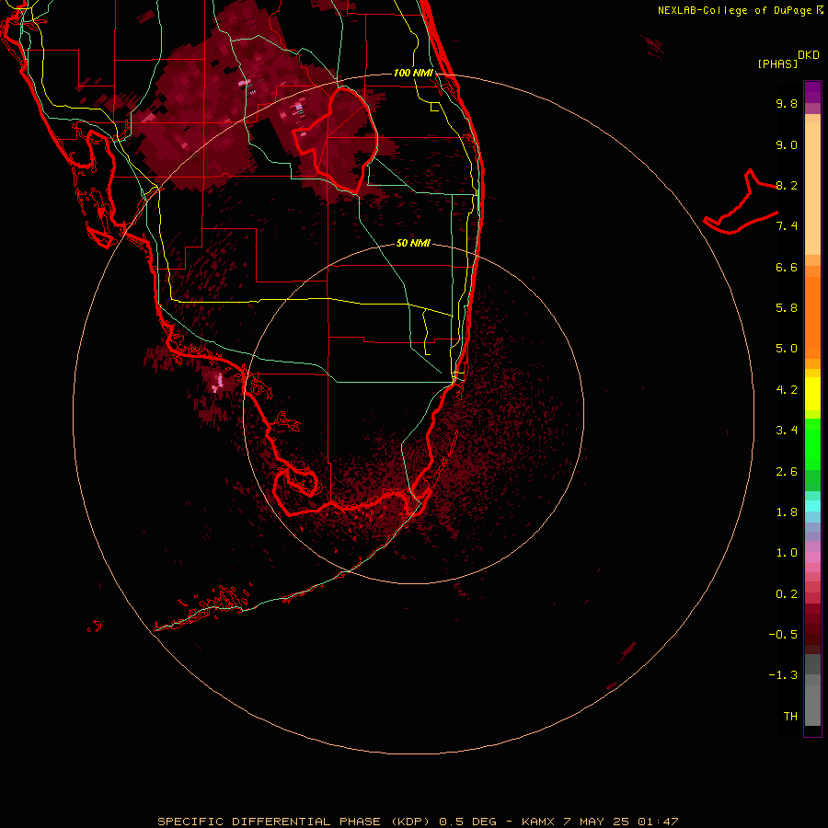
Task: Click the 6.6 colorbar value
Action: 787,267
